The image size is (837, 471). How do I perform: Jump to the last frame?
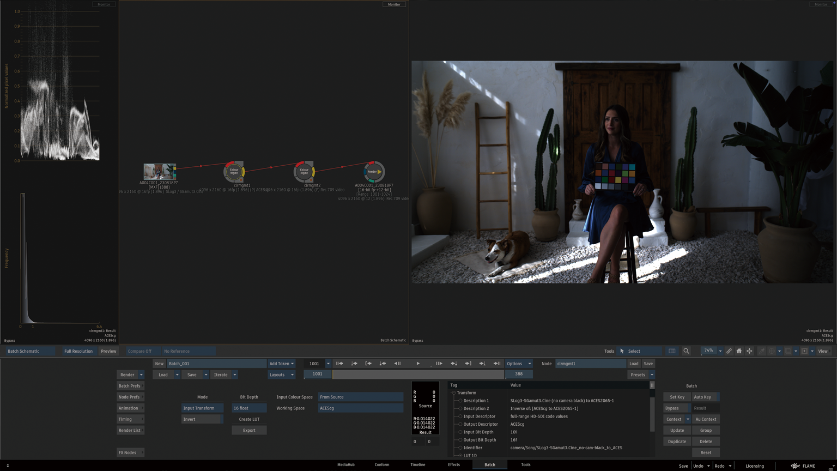(x=497, y=364)
